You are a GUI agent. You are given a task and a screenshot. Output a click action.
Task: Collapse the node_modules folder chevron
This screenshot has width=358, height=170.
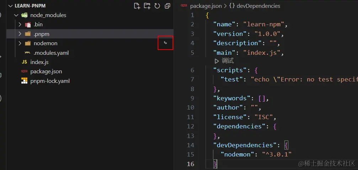pos(16,15)
